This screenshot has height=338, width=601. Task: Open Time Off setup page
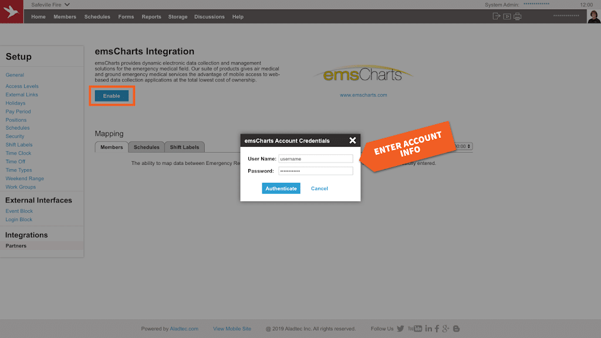coord(15,162)
